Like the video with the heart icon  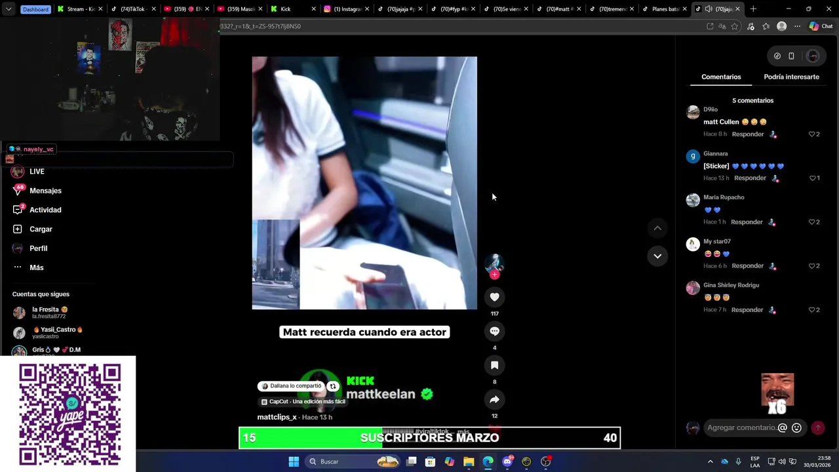pos(494,297)
